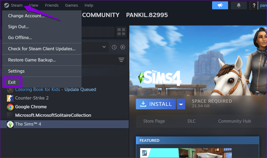Select Microsoft.MicrosoftSolitaireCollection entry

tap(53, 115)
